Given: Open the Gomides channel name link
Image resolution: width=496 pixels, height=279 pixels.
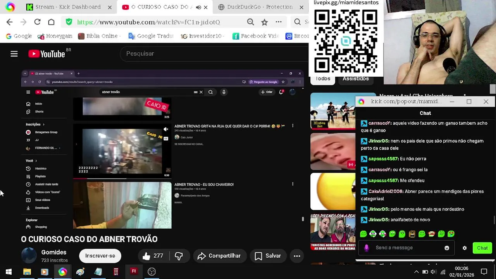Looking at the screenshot, I should click(x=54, y=252).
